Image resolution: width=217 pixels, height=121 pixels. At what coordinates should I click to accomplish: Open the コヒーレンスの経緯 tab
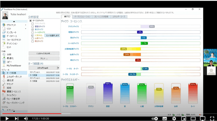click(101, 17)
